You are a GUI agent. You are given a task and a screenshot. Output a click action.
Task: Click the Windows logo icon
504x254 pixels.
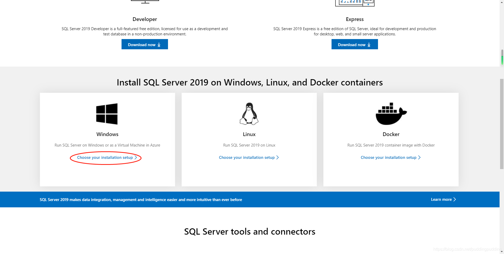point(107,114)
